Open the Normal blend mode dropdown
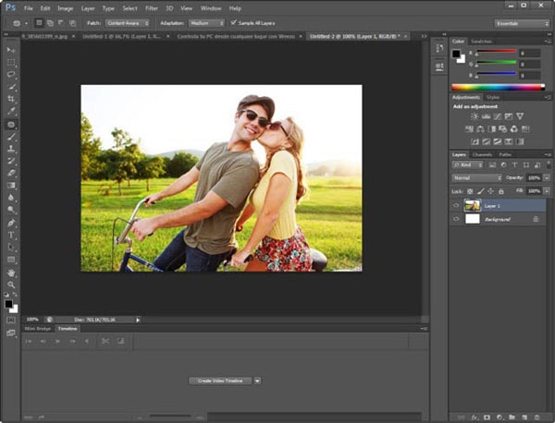 (x=476, y=176)
